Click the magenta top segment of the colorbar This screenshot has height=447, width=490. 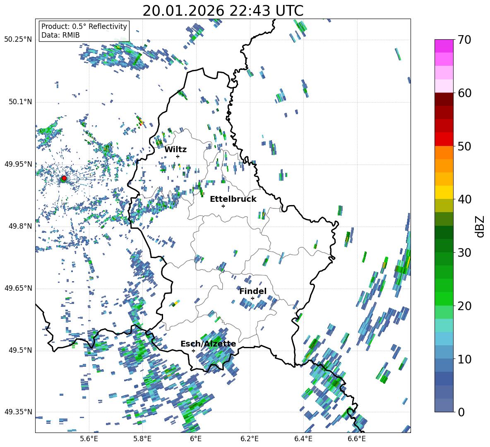point(444,46)
